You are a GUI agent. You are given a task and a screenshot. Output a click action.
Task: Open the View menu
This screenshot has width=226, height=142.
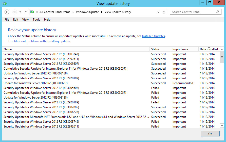[25, 20]
